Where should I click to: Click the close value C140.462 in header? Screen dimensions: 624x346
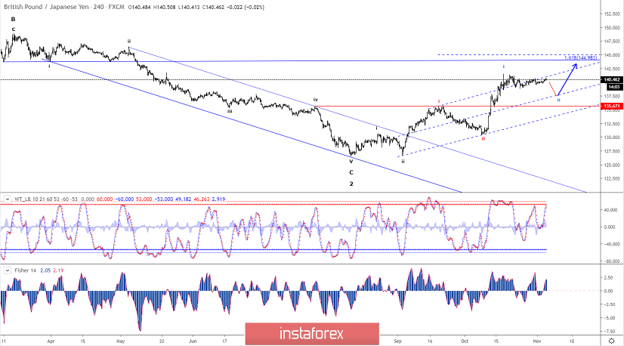[212, 7]
